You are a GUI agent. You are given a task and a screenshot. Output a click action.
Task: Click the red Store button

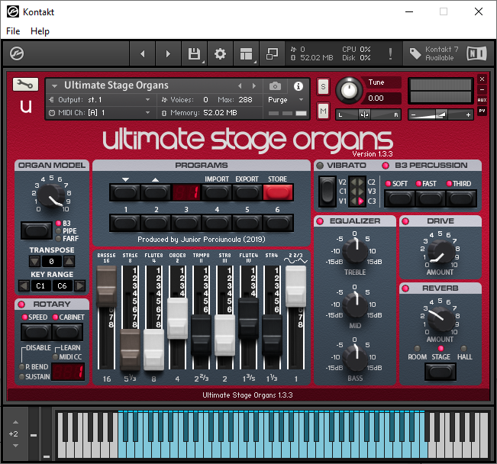click(278, 192)
